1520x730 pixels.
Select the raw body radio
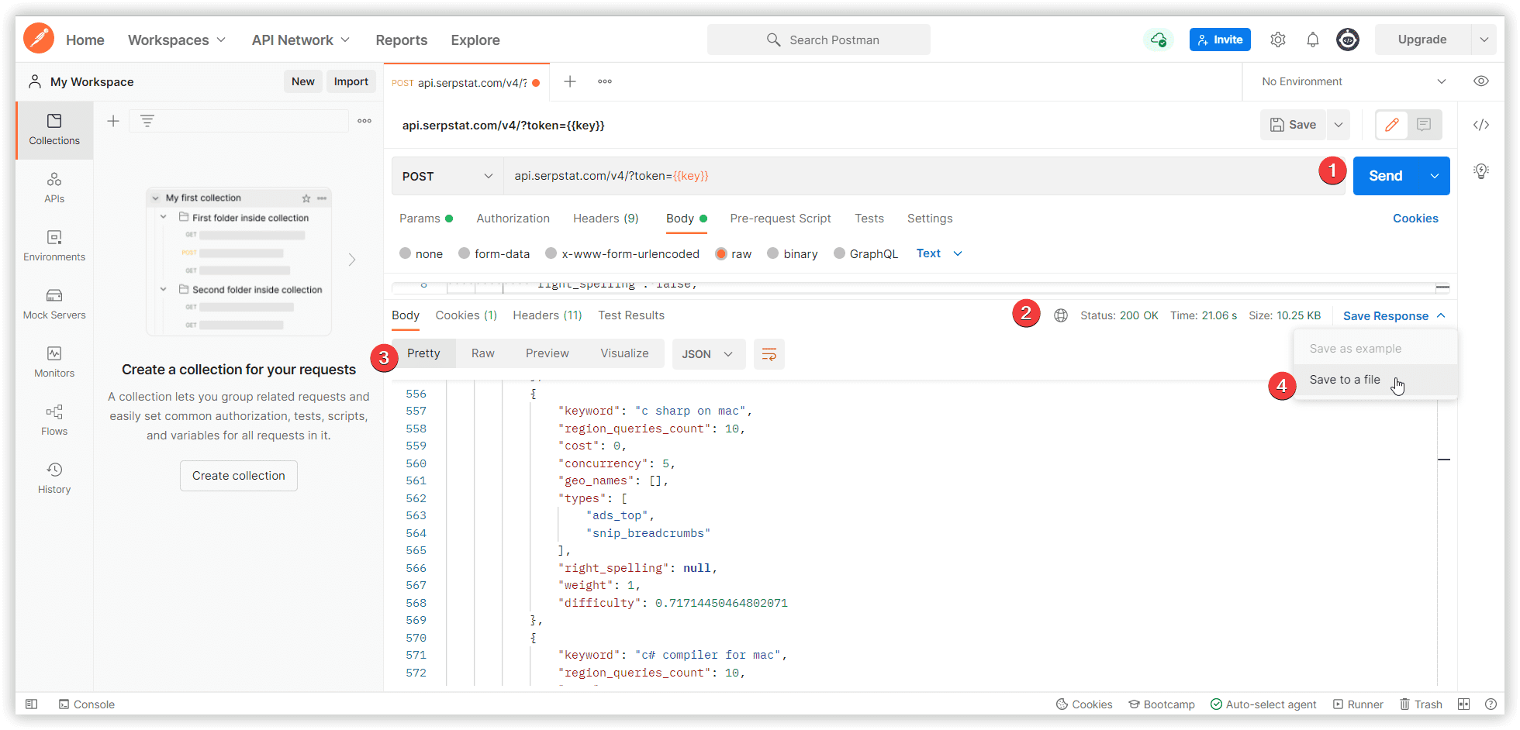[721, 253]
